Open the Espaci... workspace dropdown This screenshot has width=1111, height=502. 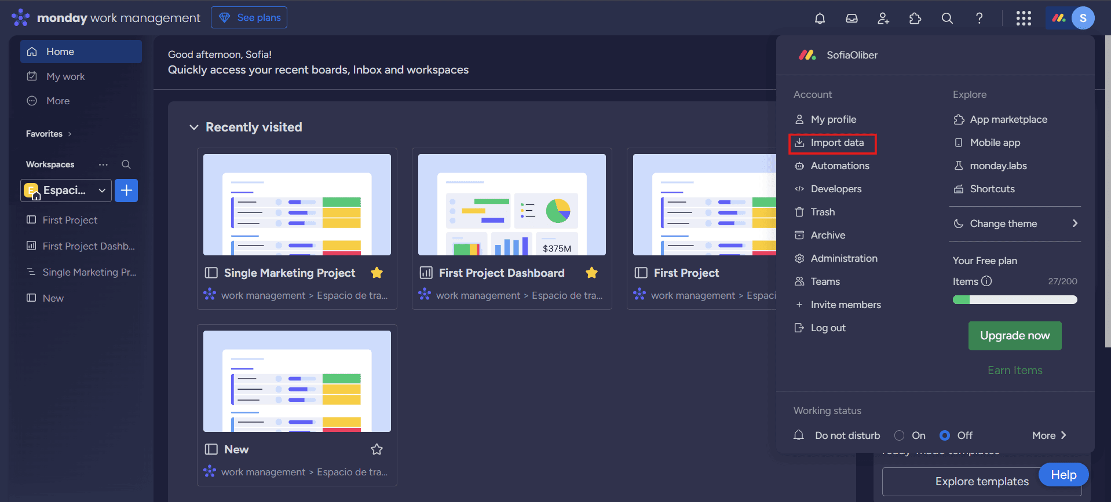(66, 190)
